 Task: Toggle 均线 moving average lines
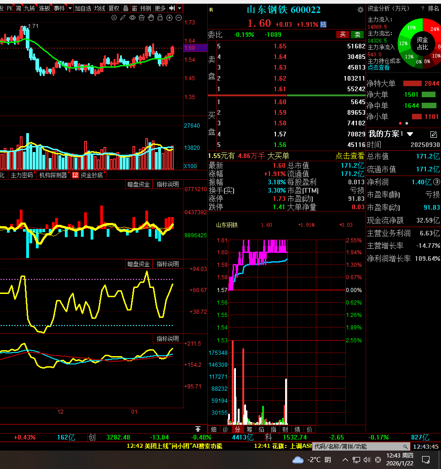click(100, 8)
